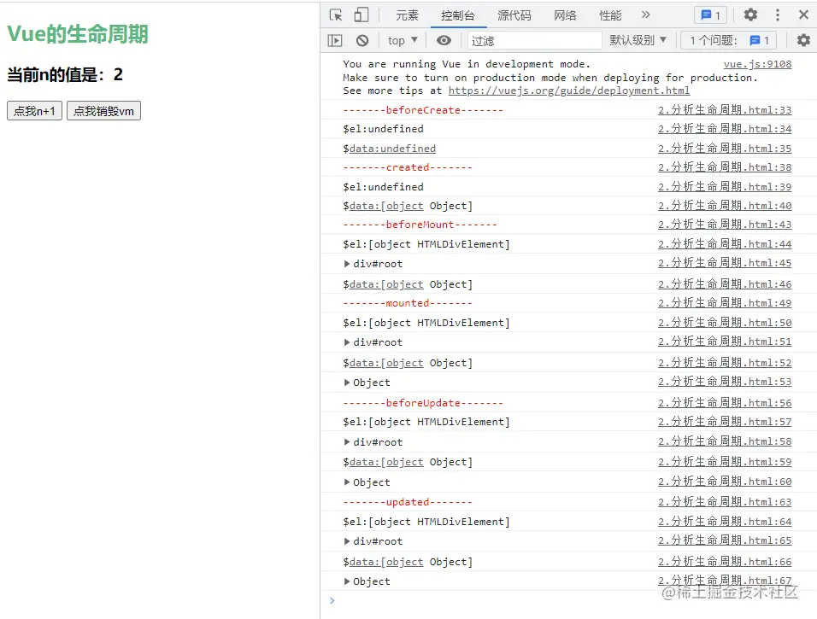Open the vuejs.org deployment guide link
The height and width of the screenshot is (619, 817).
point(569,91)
